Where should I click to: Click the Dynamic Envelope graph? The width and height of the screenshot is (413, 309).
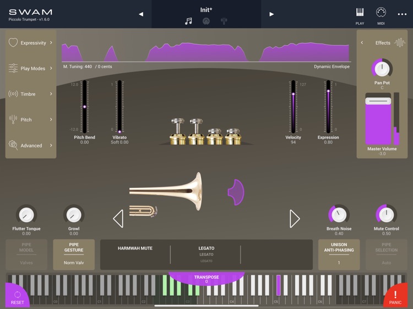click(x=205, y=52)
